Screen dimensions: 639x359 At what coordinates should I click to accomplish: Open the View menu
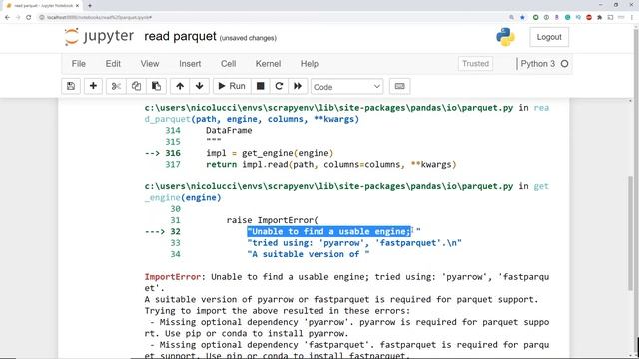pos(150,64)
